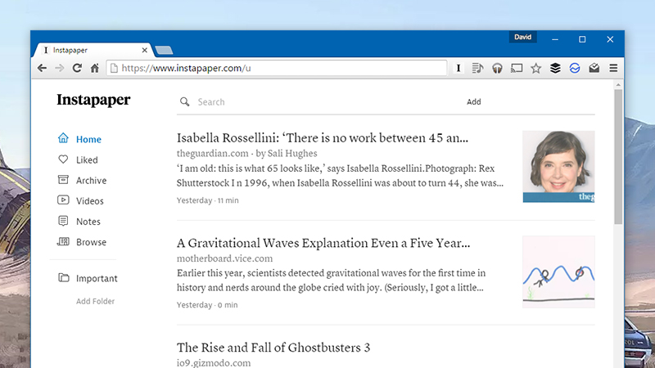Click the 'by Sali Hughes' author text
This screenshot has width=655, height=368.
(x=287, y=154)
